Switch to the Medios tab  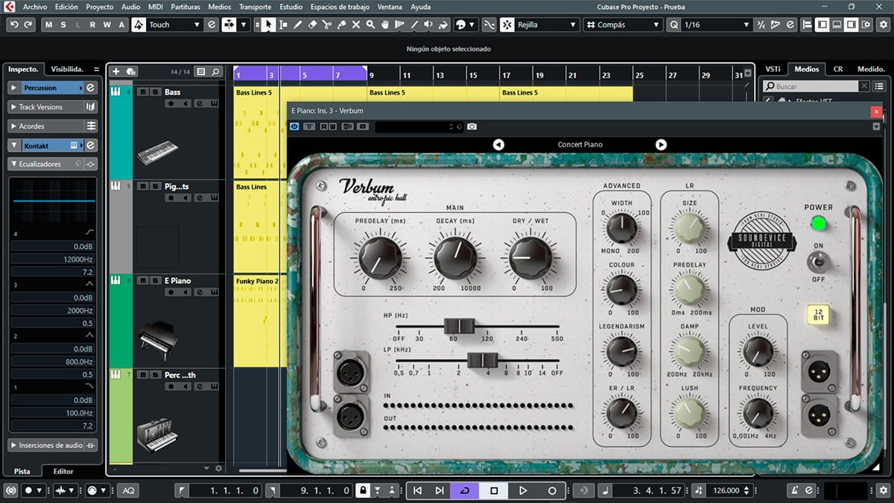tap(806, 69)
